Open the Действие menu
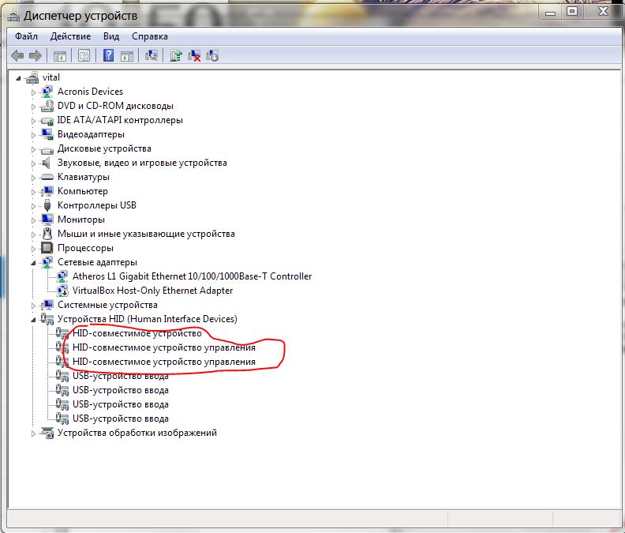Screen dimensions: 625x533 (x=70, y=36)
